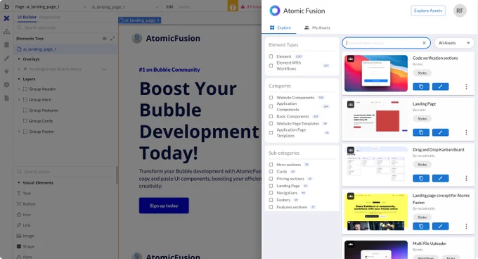This screenshot has width=478, height=259.
Task: Click the Explore Assets button
Action: point(428,11)
